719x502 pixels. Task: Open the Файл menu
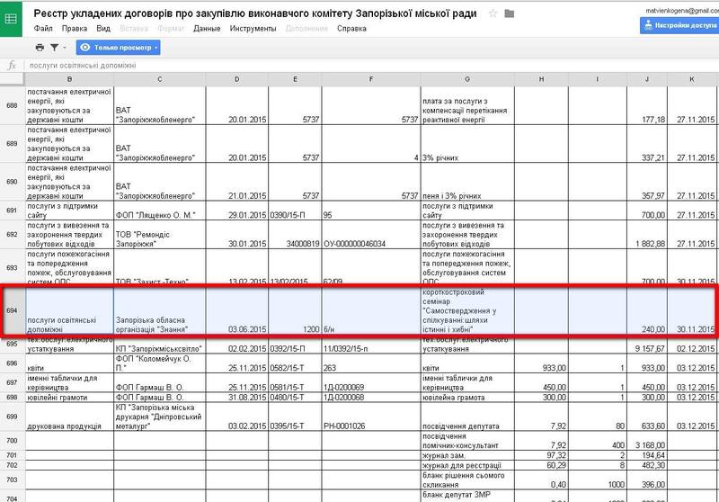point(43,29)
